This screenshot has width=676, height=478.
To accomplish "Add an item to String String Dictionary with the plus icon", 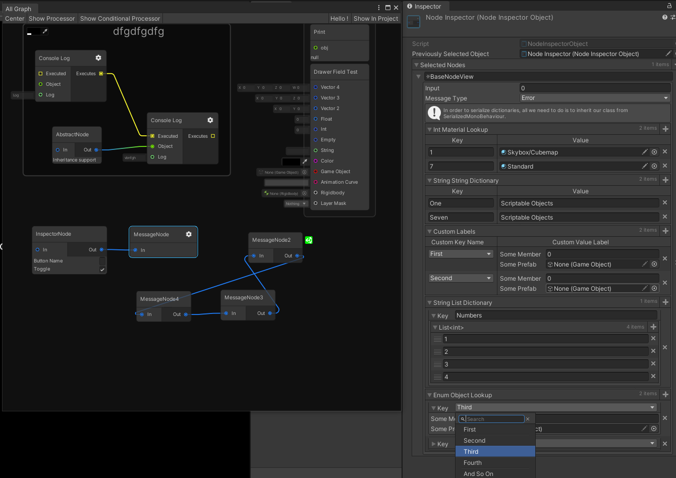I will pyautogui.click(x=665, y=179).
